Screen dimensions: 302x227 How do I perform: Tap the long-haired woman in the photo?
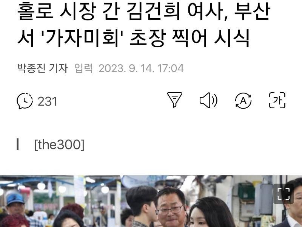211,212
